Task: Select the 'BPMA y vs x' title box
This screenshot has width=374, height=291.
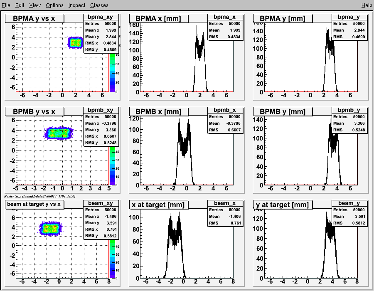Action: [x=34, y=18]
